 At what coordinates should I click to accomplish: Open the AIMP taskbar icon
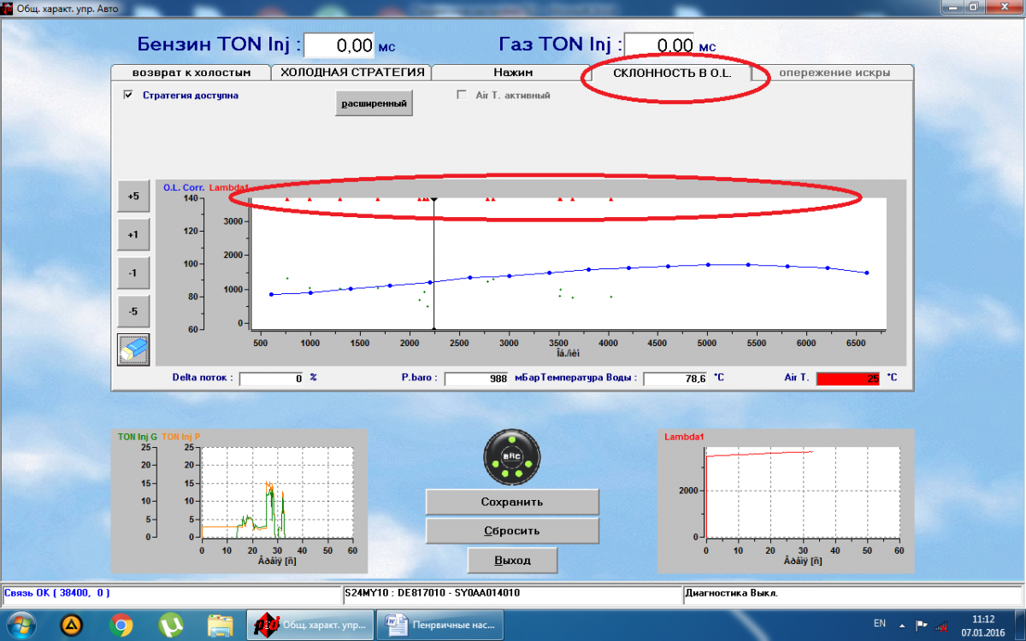click(72, 626)
